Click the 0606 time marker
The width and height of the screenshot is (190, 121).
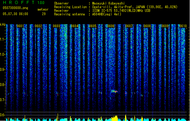[x=111, y=26]
